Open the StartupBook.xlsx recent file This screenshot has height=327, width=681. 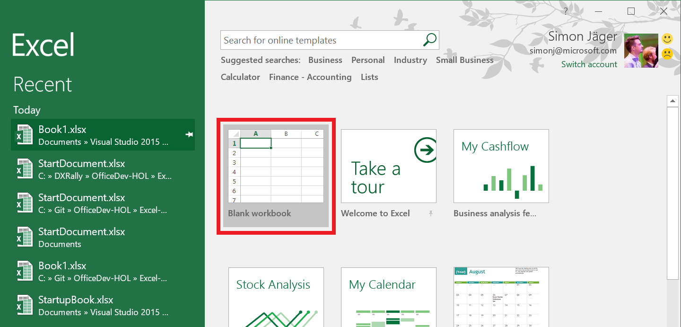pyautogui.click(x=103, y=305)
